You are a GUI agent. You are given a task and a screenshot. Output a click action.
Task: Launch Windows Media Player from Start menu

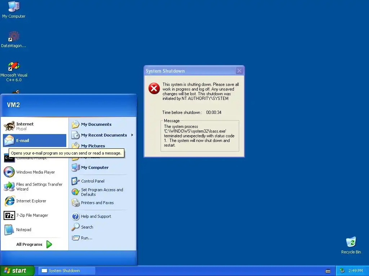click(x=35, y=172)
